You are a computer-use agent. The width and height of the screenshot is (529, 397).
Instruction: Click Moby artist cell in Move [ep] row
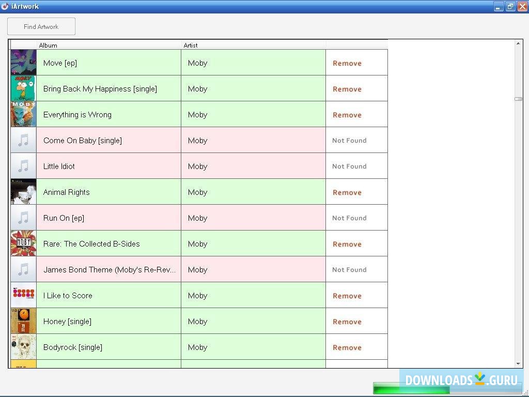[253, 63]
